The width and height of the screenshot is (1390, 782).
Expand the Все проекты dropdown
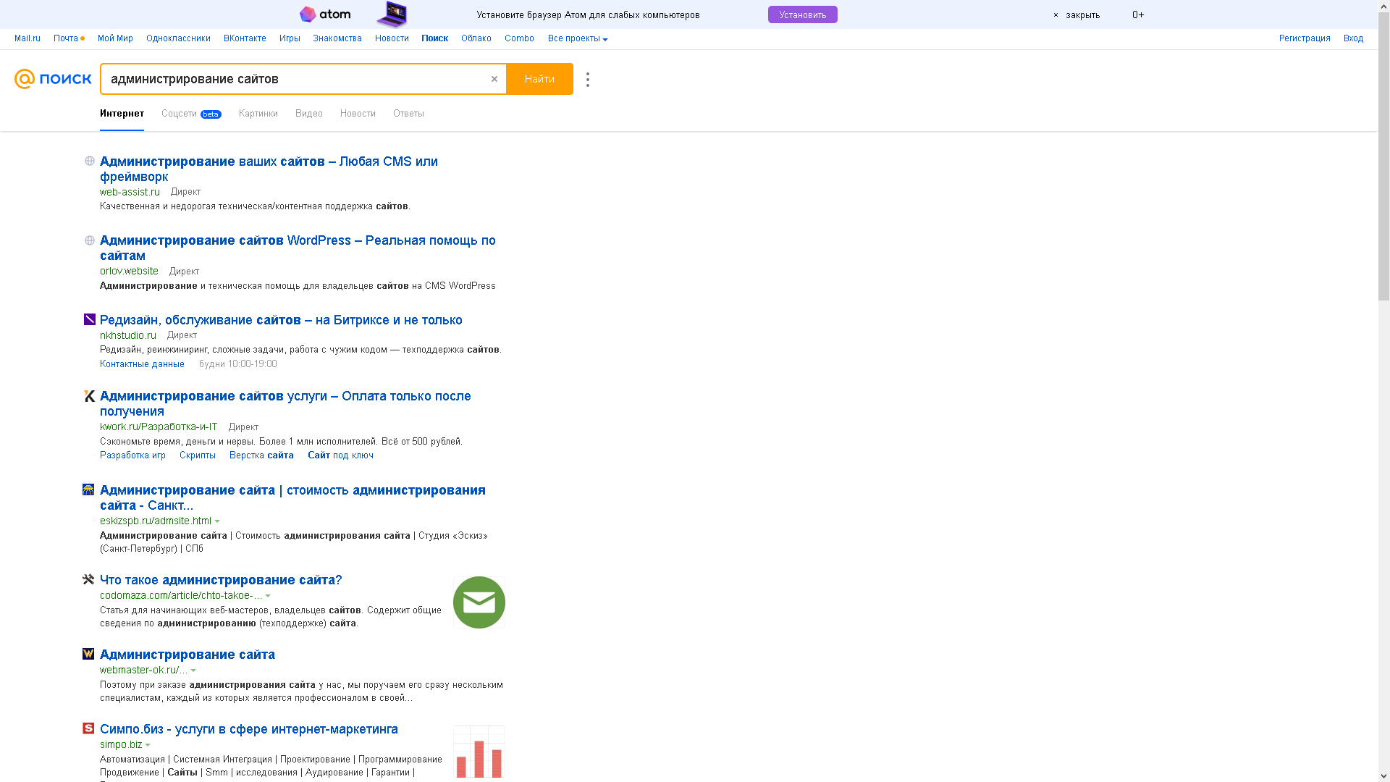(578, 38)
